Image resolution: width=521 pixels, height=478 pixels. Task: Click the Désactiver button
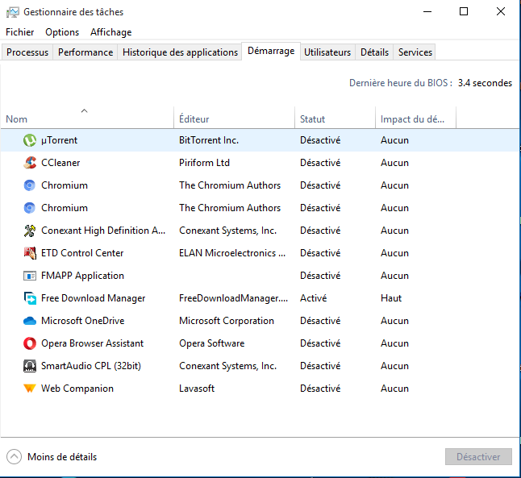478,457
